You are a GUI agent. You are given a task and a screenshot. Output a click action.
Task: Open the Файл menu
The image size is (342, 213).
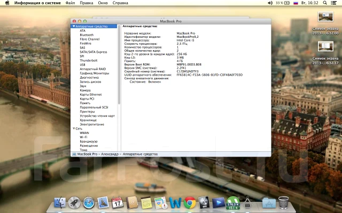click(x=70, y=3)
